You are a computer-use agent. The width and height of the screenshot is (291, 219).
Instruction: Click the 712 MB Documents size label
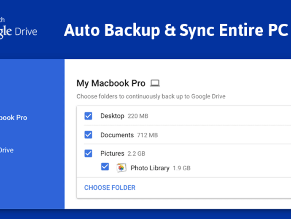(147, 135)
